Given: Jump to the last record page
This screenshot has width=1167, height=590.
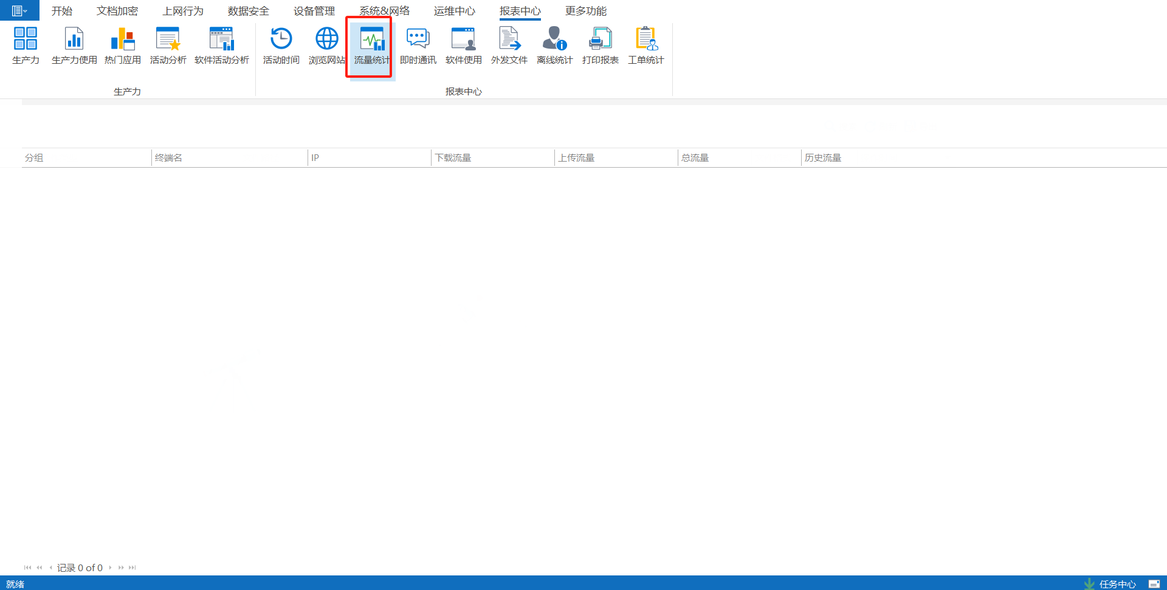Looking at the screenshot, I should coord(133,568).
